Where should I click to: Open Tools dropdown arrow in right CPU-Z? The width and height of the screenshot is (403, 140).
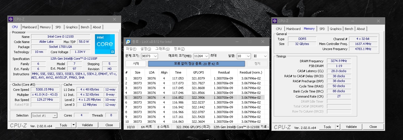tap(337, 127)
